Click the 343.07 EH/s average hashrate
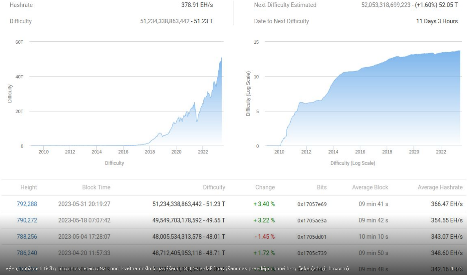This screenshot has width=467, height=275. 447,237
